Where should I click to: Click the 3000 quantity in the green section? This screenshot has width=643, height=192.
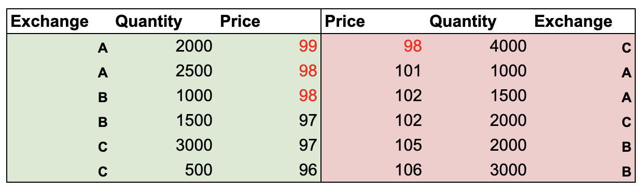(x=194, y=145)
